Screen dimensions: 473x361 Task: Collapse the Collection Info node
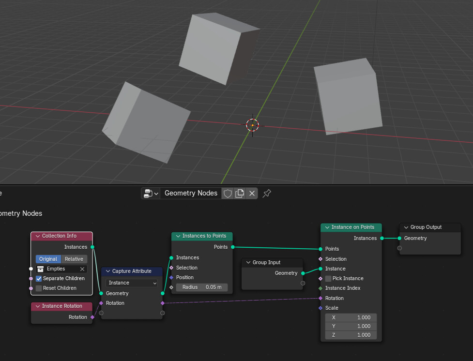pos(38,236)
